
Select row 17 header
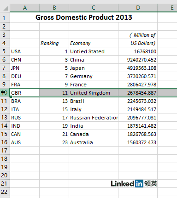point(5,151)
